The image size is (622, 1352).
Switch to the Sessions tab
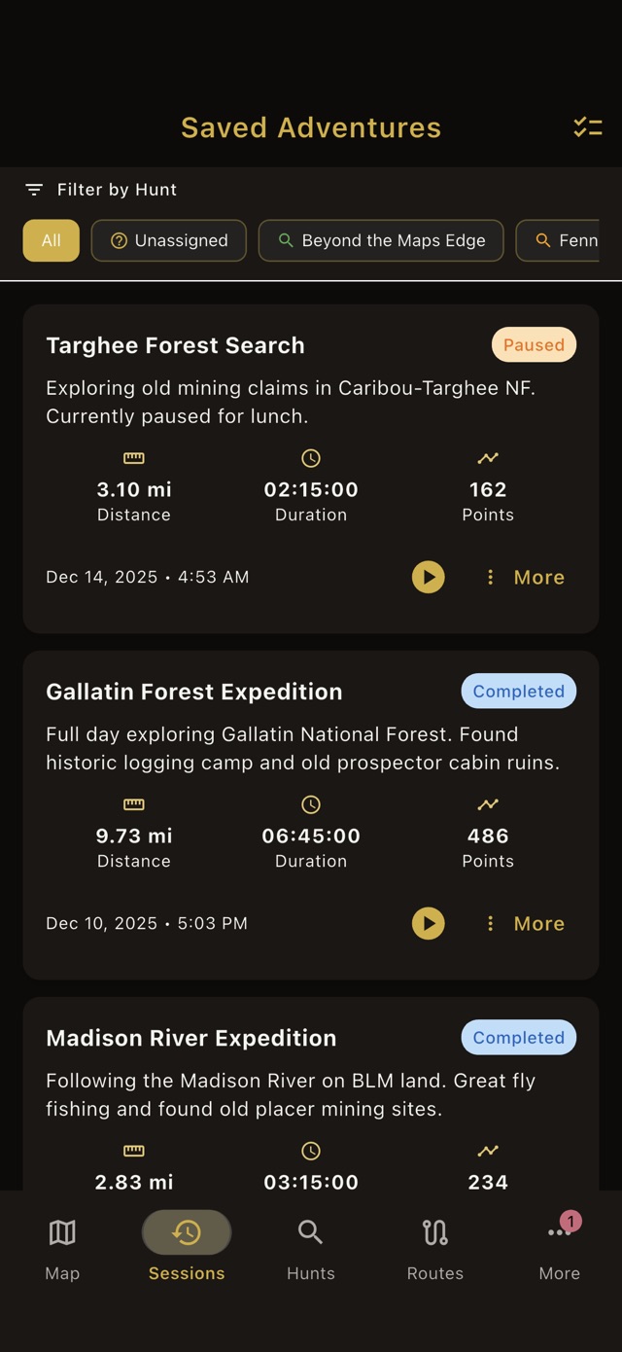(186, 1231)
